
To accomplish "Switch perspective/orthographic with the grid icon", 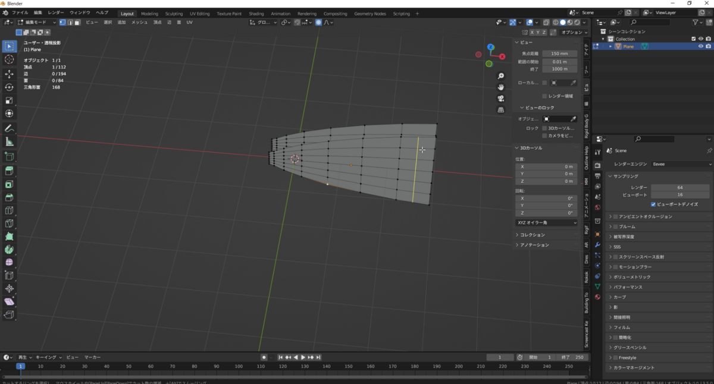I will 501,110.
